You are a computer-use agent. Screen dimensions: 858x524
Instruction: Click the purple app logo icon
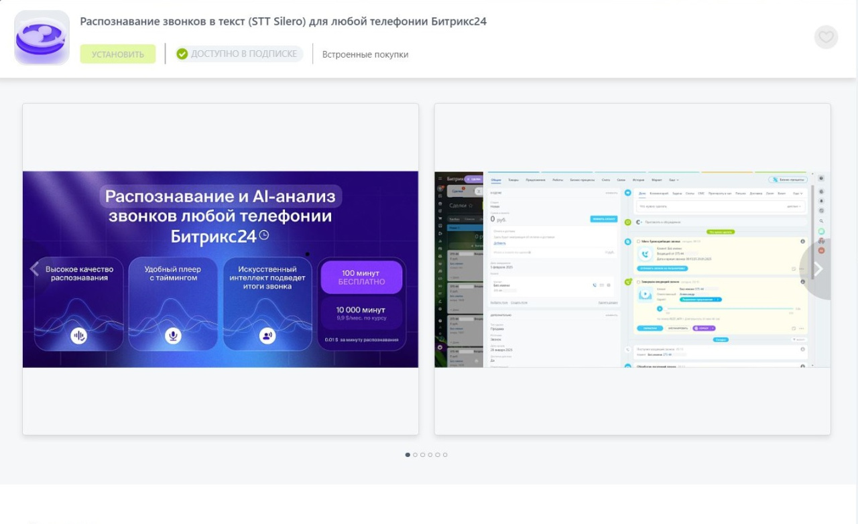42,38
